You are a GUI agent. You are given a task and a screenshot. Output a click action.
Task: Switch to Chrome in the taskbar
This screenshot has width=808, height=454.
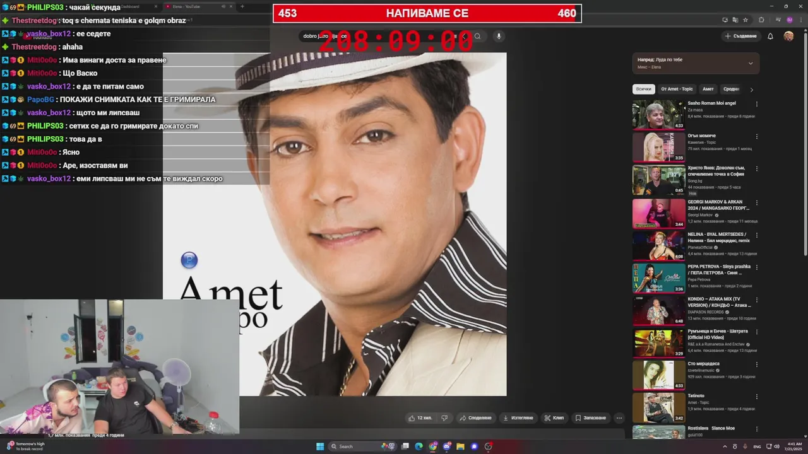click(x=433, y=446)
